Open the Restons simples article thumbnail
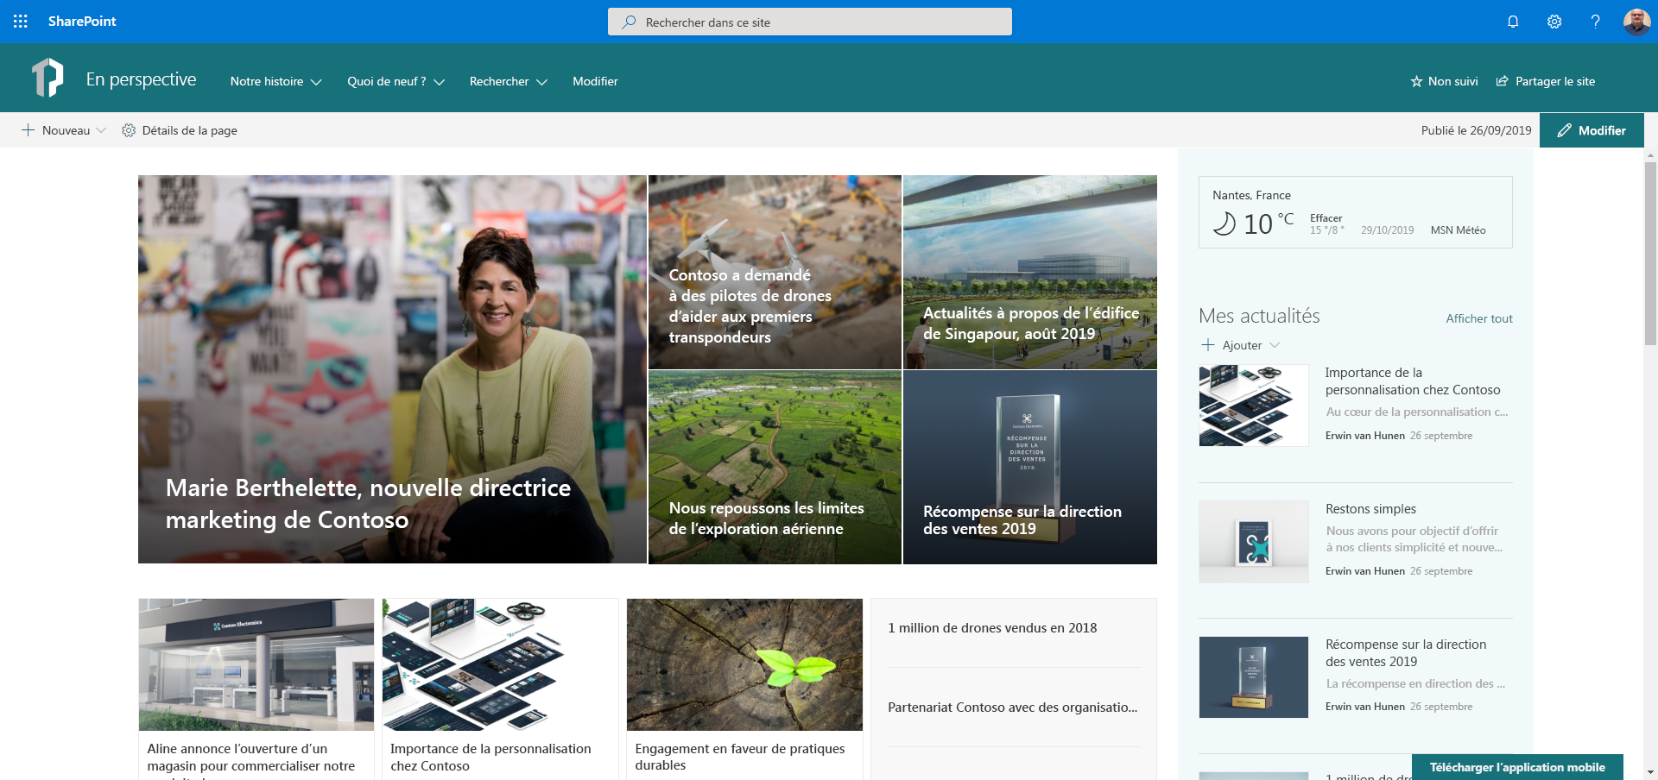Screen dimensions: 1658x780 click(x=1253, y=541)
